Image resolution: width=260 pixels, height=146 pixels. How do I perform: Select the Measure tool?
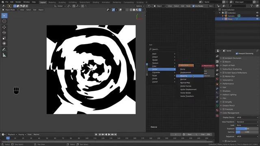point(4,55)
